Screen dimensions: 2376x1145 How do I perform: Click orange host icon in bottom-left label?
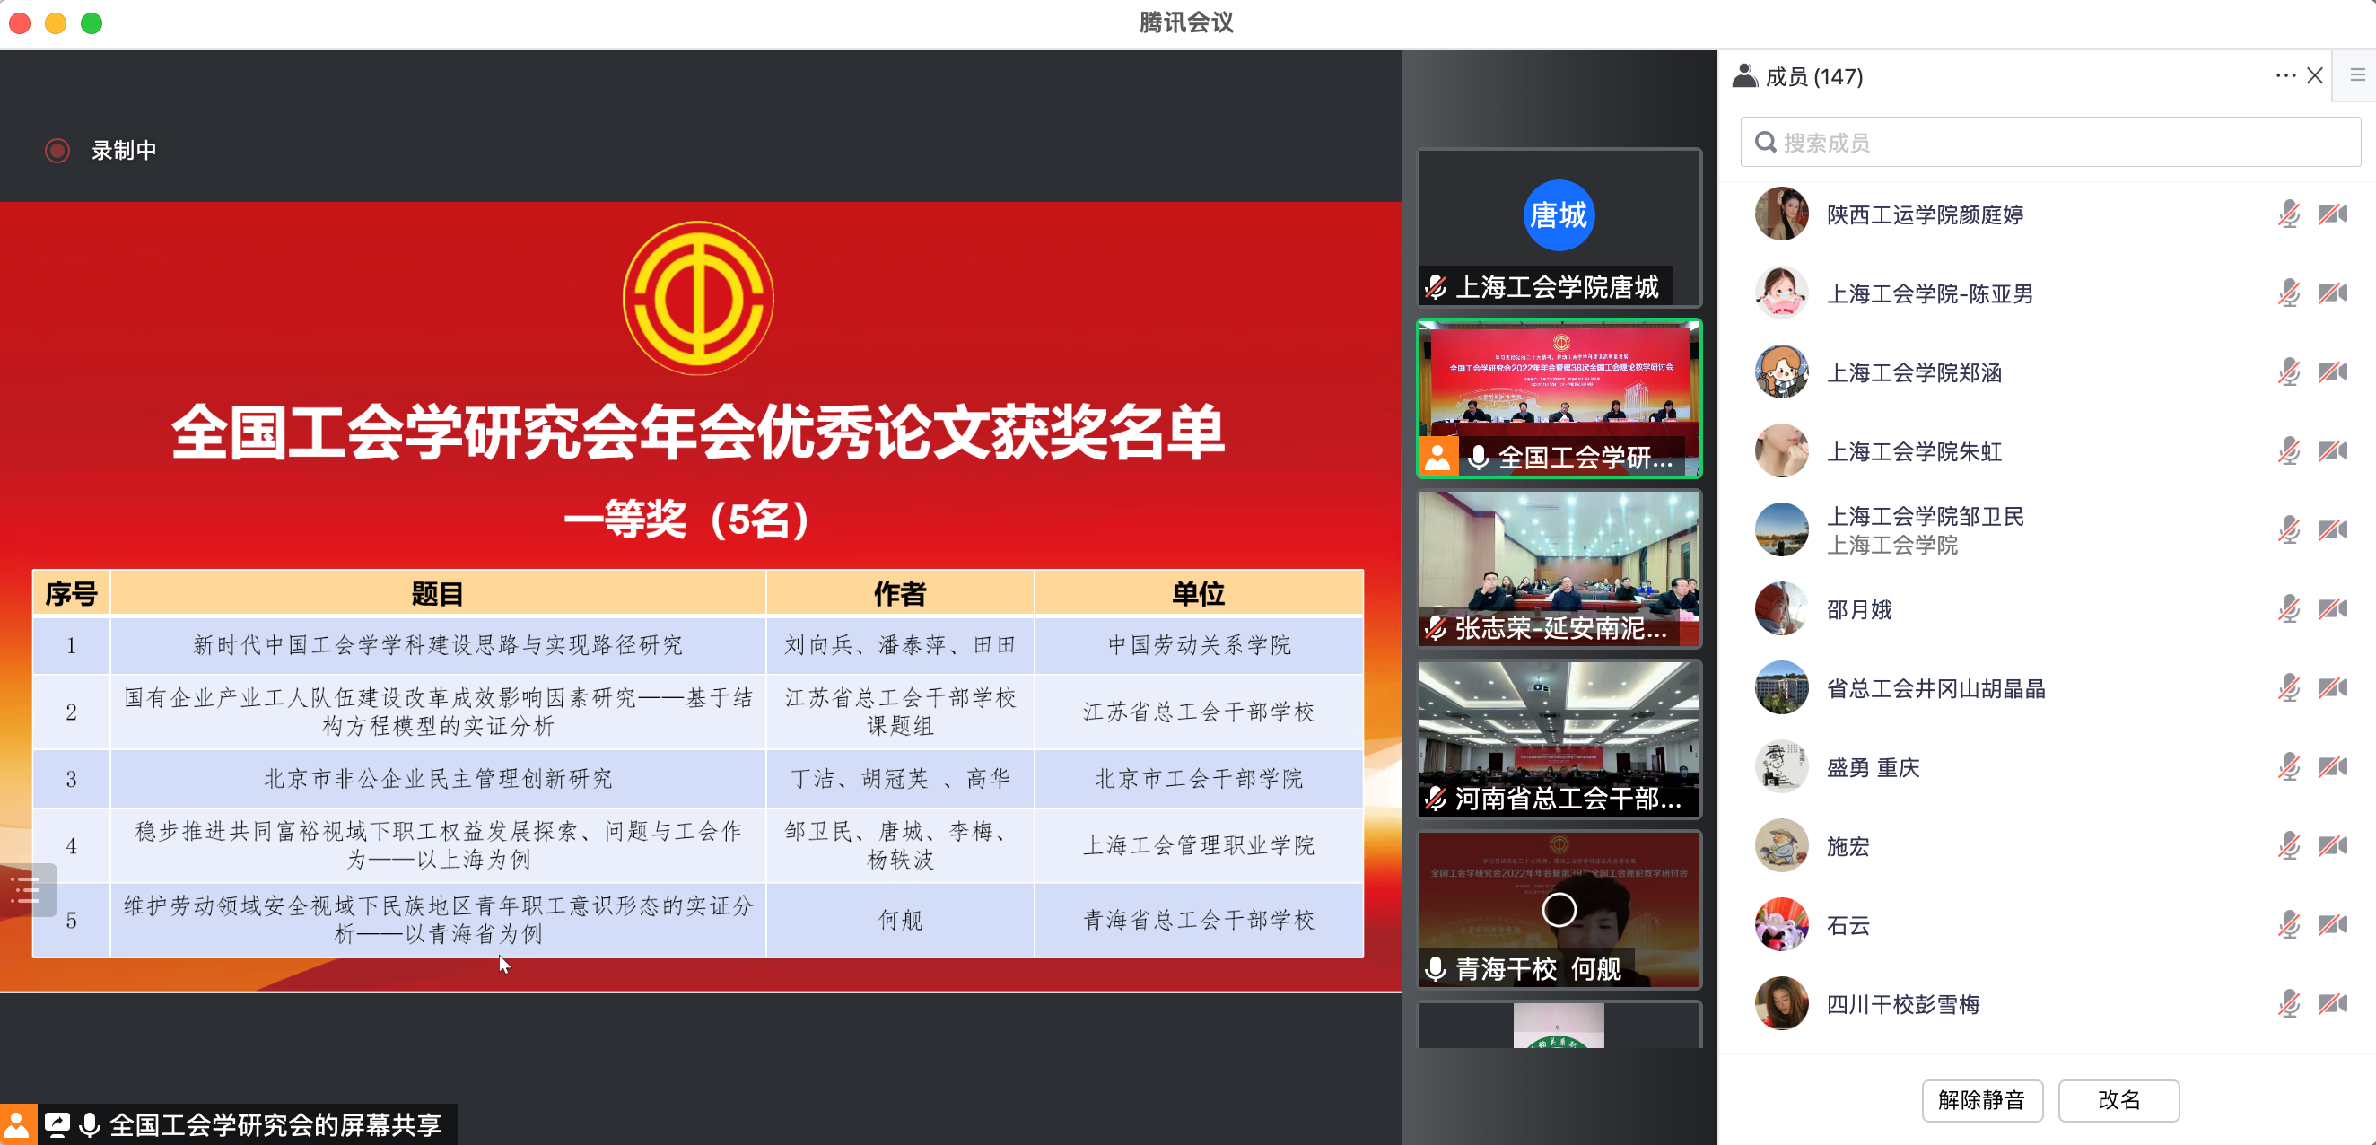[18, 1124]
